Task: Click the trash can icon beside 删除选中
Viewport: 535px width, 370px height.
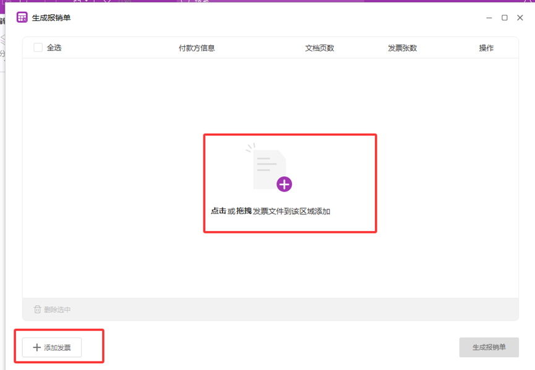Action: pyautogui.click(x=37, y=309)
